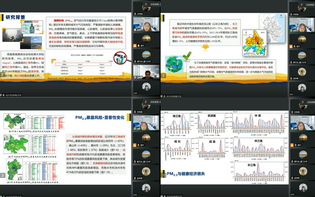This screenshot has height=197, width=315.
Task: Click 曹文志_厦门大学's muted mic beside the 研究背景 slide
Action: tap(135, 61)
